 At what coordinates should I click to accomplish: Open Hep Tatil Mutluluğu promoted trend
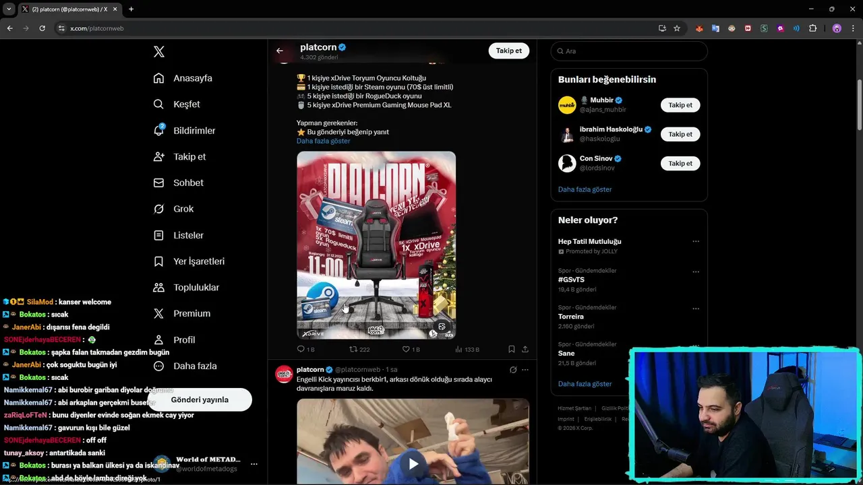point(589,241)
